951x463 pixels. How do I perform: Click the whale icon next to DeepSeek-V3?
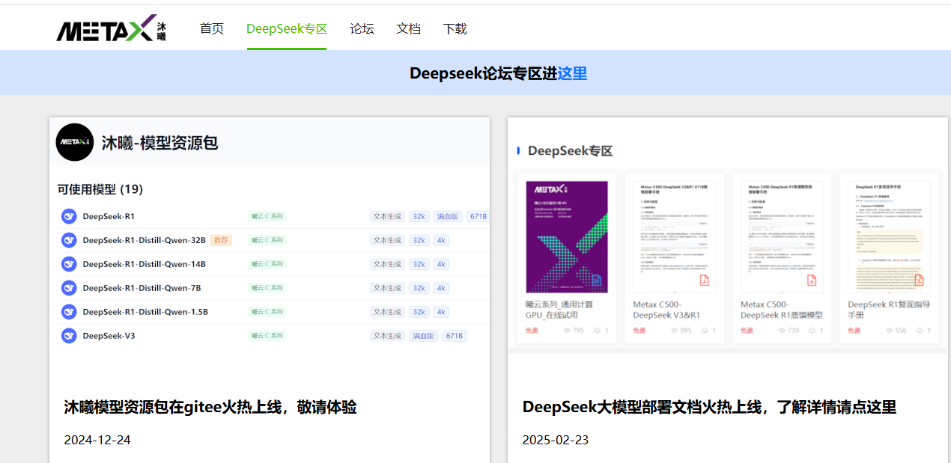69,336
